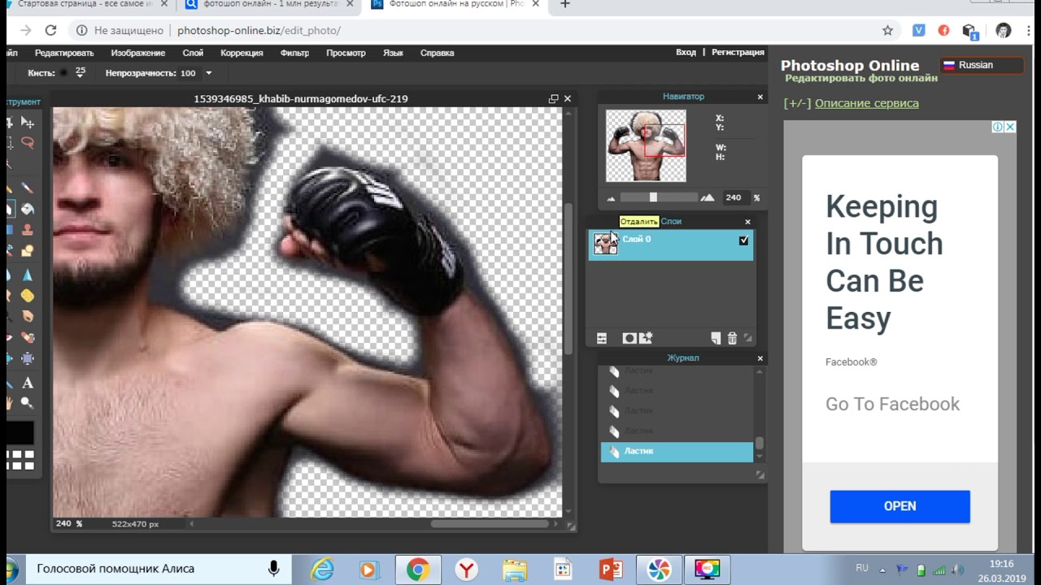Open a new Chrome tab
This screenshot has height=585, width=1041.
[565, 5]
